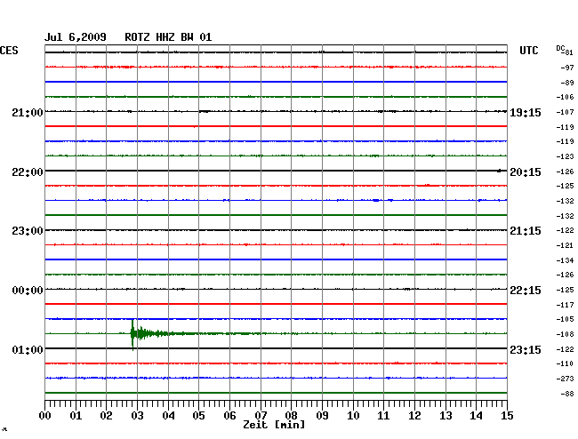The height and width of the screenshot is (439, 578).
Task: Select the UTC time label "21:15"
Action: (x=526, y=231)
